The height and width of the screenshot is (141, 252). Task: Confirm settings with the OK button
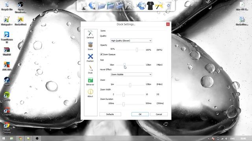click(140, 114)
